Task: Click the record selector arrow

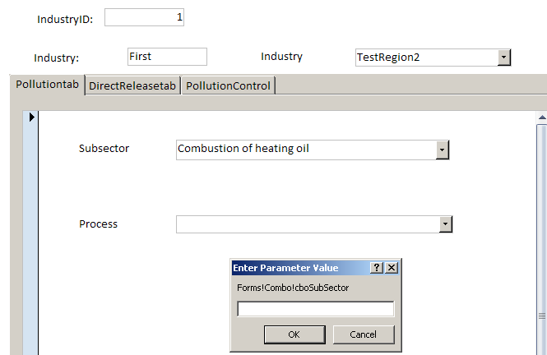Action: [32, 118]
